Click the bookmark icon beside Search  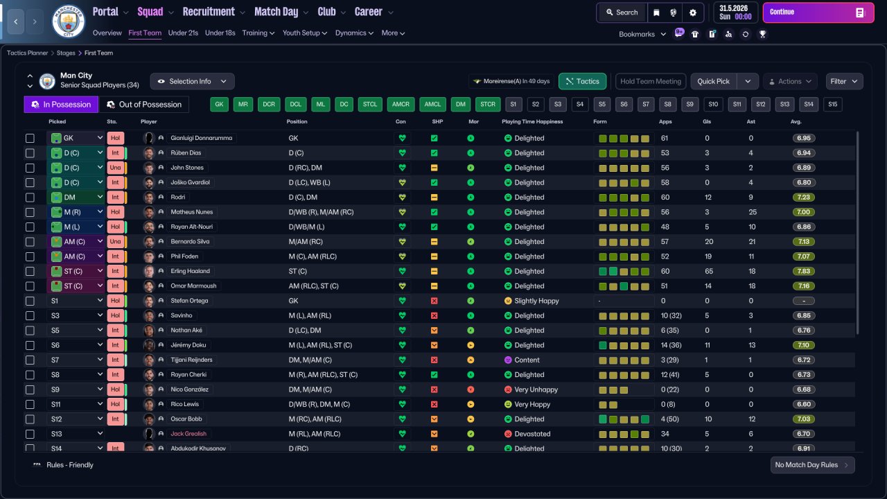(x=656, y=12)
